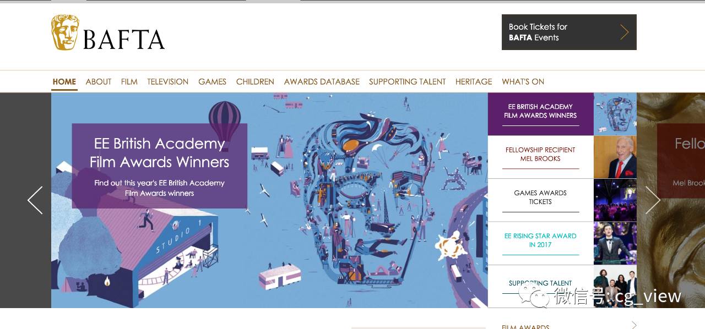The height and width of the screenshot is (329, 705).
Task: Open the Television menu item
Action: 167,81
